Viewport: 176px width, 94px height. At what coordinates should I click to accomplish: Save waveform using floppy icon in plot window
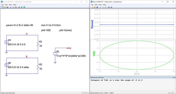coord(97,7)
